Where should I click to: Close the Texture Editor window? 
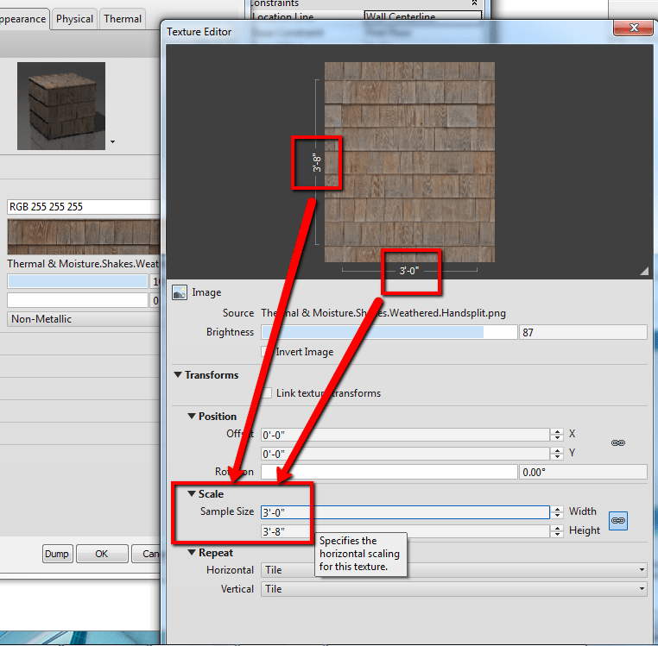[x=633, y=28]
